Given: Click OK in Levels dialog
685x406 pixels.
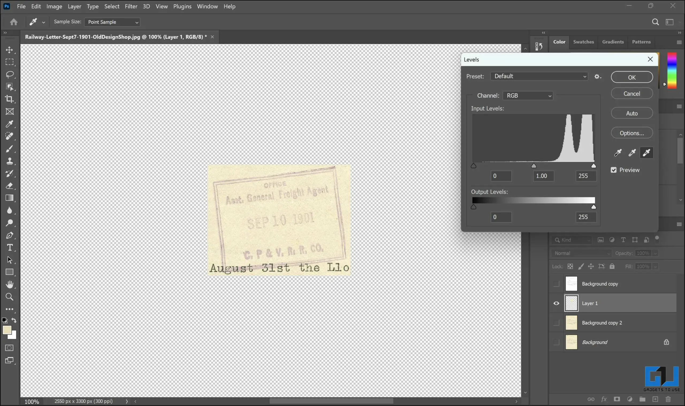Looking at the screenshot, I should pyautogui.click(x=632, y=77).
